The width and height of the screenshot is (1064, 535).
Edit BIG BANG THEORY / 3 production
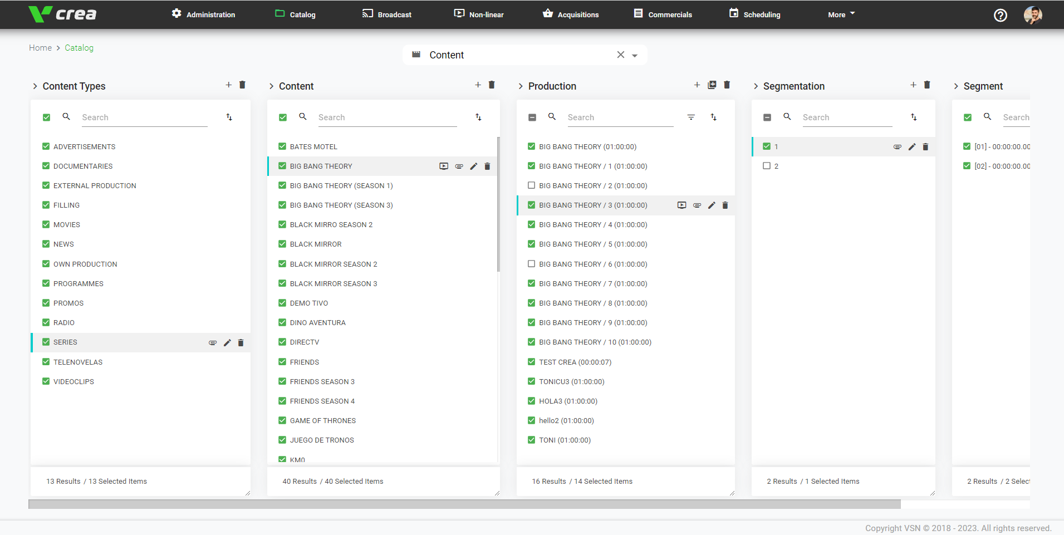tap(712, 205)
